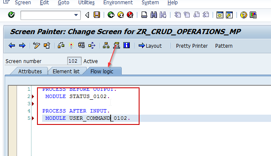Click line number 1 in the gutter
Viewport: 271px width, 156px height.
coord(29,89)
